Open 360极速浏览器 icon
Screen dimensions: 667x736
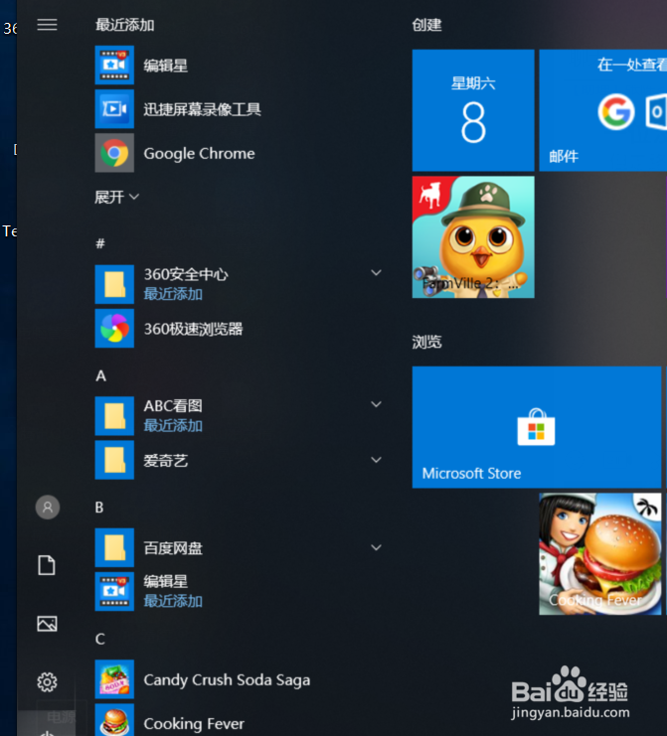click(114, 328)
